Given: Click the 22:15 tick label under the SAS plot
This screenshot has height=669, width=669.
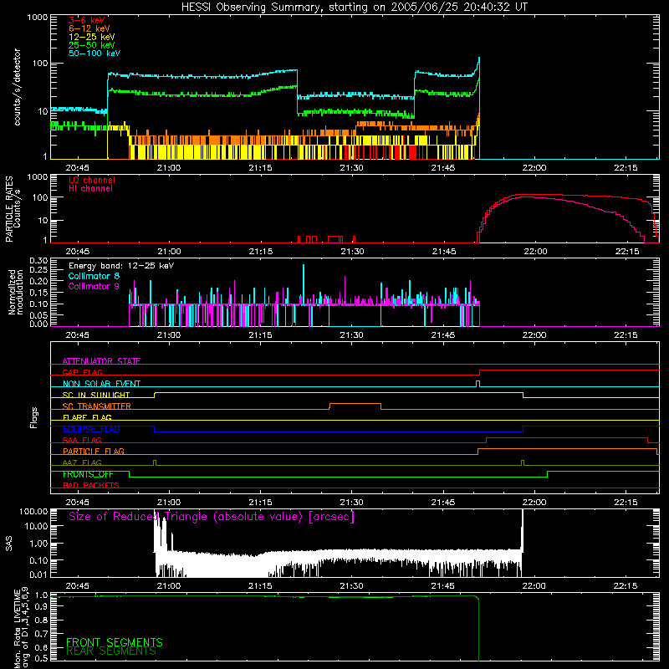Looking at the screenshot, I should [626, 586].
